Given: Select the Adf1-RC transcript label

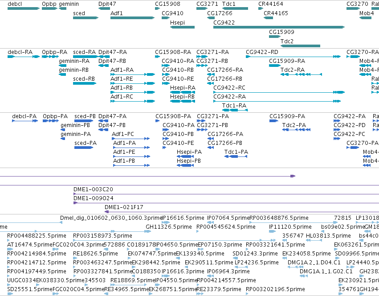Looking at the screenshot, I should click(x=122, y=97).
